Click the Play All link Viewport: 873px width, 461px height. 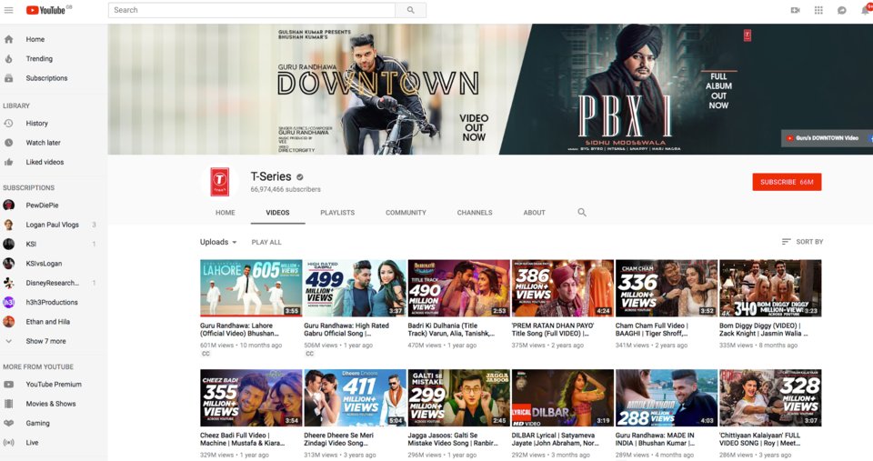266,243
